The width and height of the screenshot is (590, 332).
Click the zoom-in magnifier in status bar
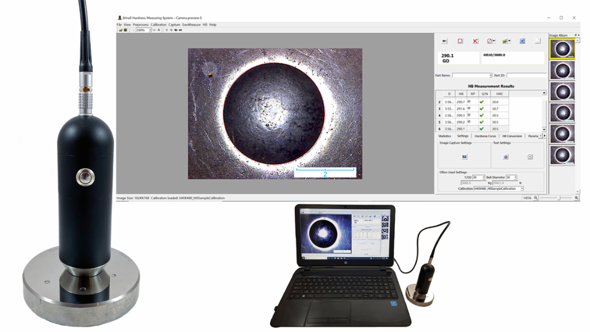[x=576, y=198]
